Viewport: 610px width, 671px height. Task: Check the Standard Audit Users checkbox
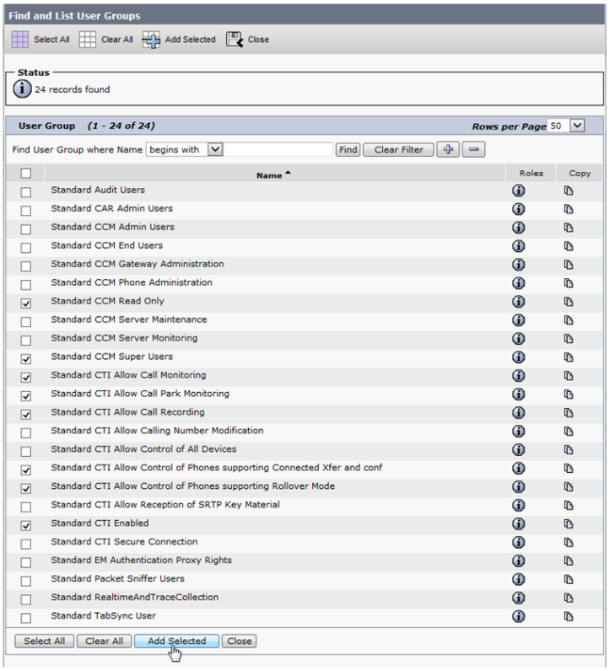25,191
